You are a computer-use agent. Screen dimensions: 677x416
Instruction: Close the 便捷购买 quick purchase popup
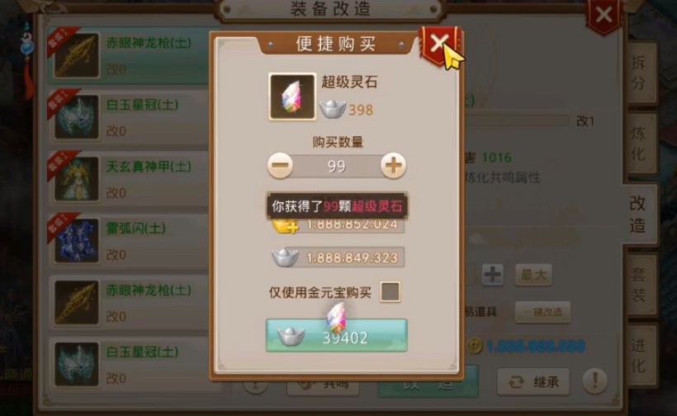[439, 45]
